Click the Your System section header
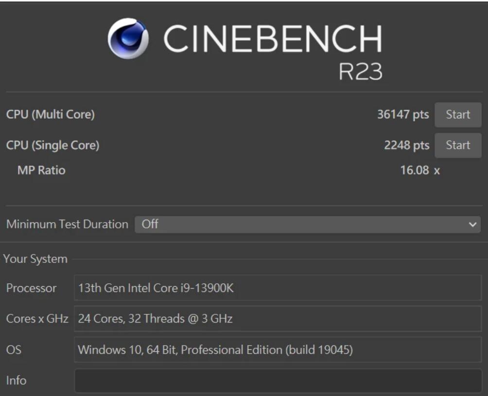The image size is (488, 396). 34,259
